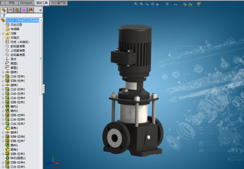Click the material 材质 icon

pyautogui.click(x=7, y=42)
